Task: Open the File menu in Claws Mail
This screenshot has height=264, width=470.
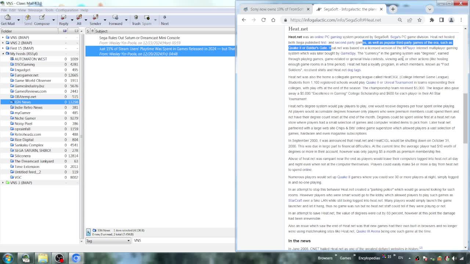Action: click(x=4, y=10)
